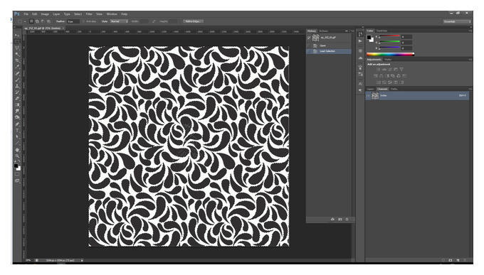Open the Brightness/Contrast adjustment icon
The image size is (484, 275).
point(379,70)
